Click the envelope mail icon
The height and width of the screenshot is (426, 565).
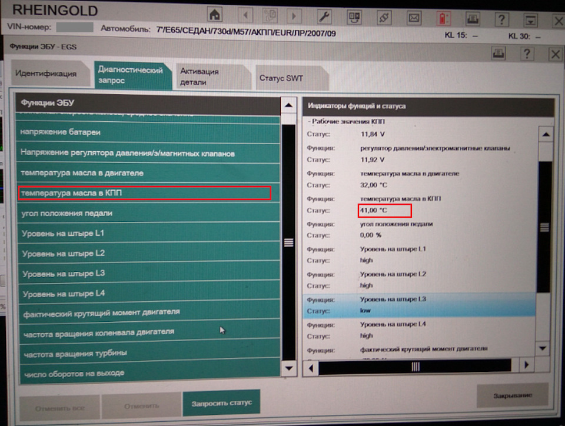414,18
